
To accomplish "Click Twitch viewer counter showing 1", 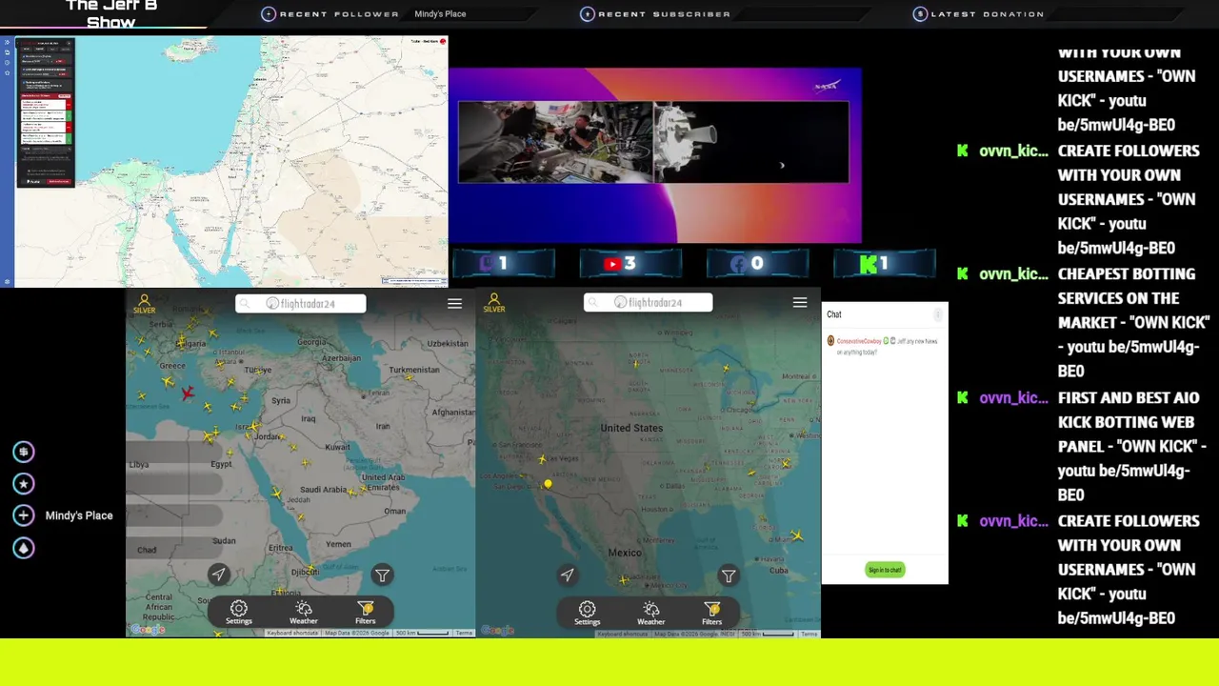I will 504,264.
